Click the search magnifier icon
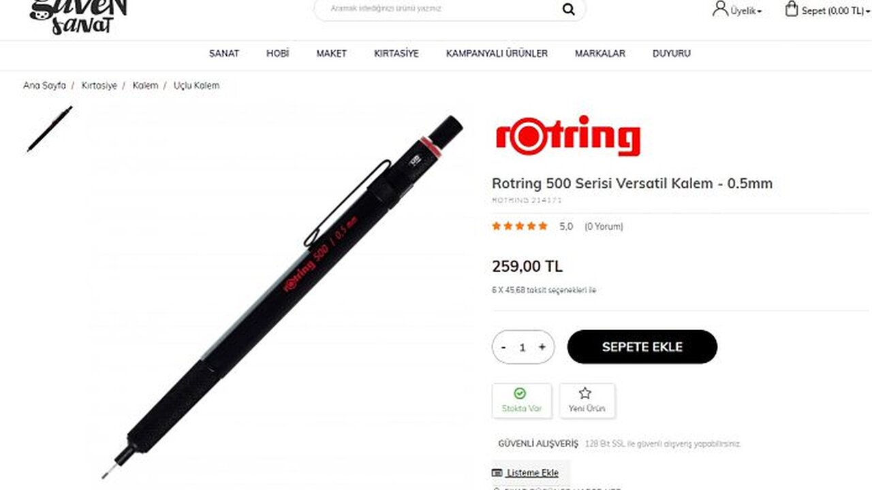 [568, 9]
